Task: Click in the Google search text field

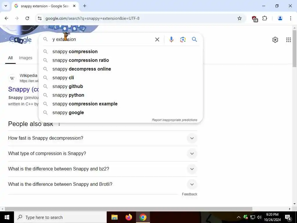Action: tap(102, 39)
